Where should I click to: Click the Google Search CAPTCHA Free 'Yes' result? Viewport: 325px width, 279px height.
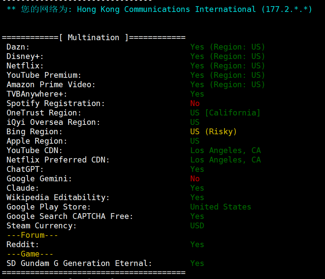pyautogui.click(x=197, y=216)
